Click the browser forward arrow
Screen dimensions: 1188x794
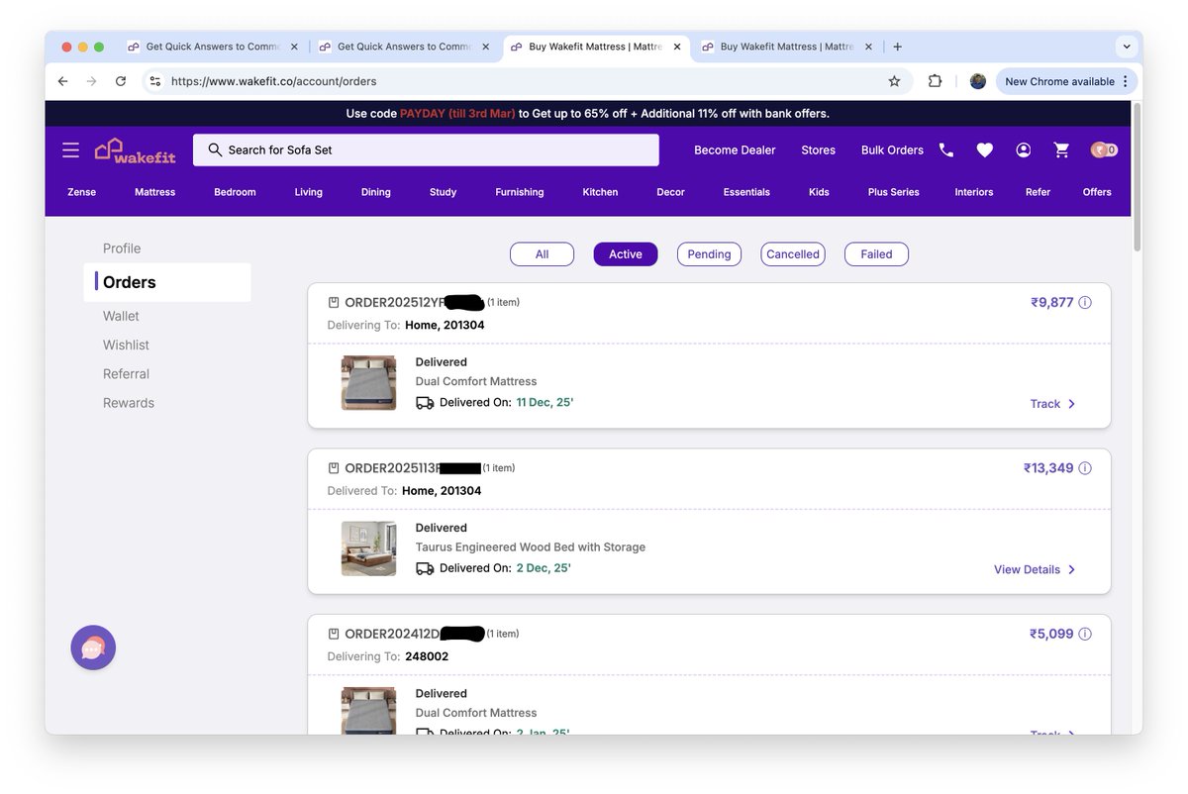click(91, 81)
